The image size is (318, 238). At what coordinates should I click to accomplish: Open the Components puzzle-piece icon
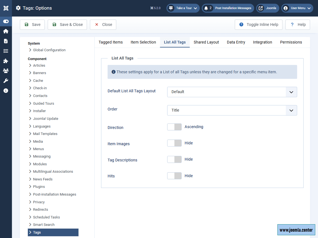[6, 61]
